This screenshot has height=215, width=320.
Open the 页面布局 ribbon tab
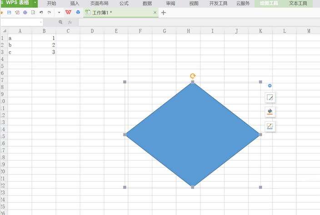100,3
